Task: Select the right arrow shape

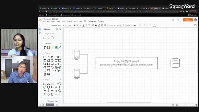Action: [x=56, y=87]
